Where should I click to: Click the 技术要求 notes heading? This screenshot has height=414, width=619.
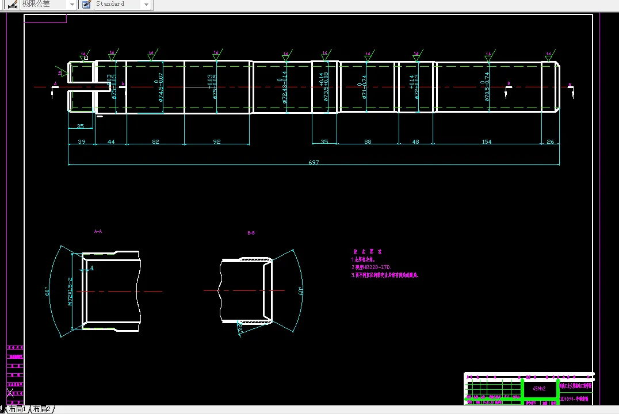[368, 251]
